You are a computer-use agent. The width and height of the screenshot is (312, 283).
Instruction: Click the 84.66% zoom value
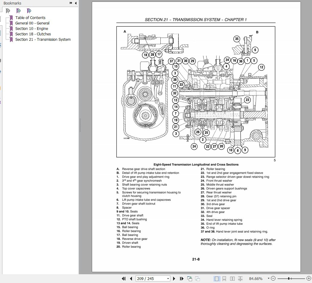pyautogui.click(x=256, y=279)
